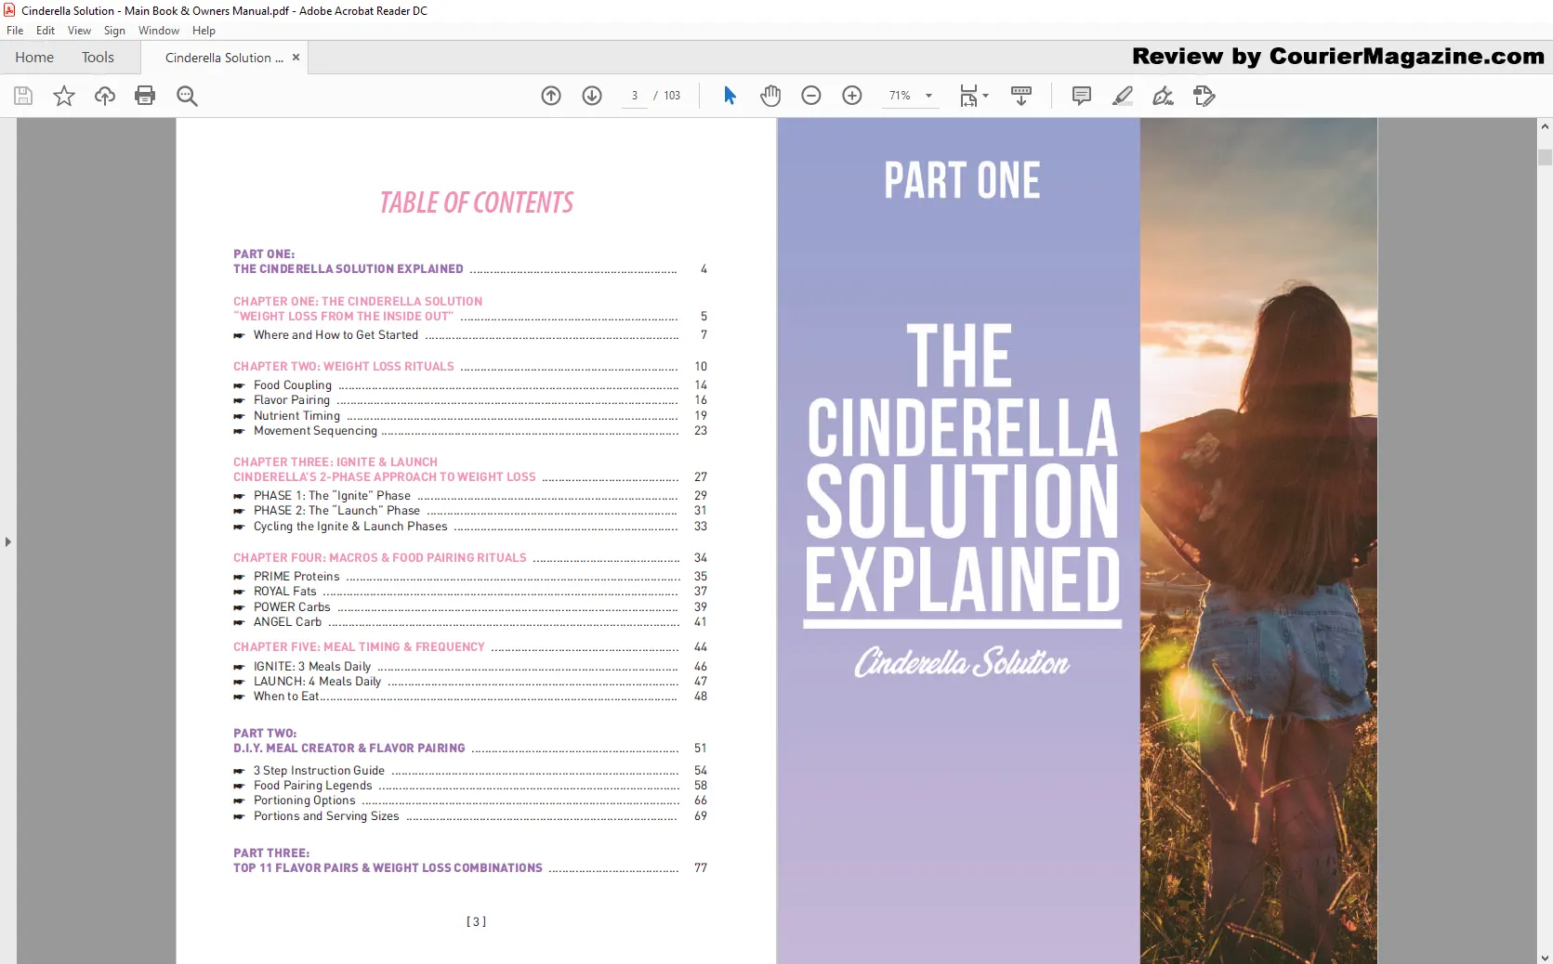
Task: Click 'D.I.Y. MEAL CREATOR & FLAVOR PAIRING' heading
Action: coord(349,749)
